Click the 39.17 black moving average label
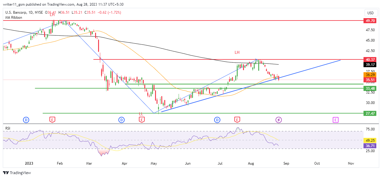 (x=370, y=64)
